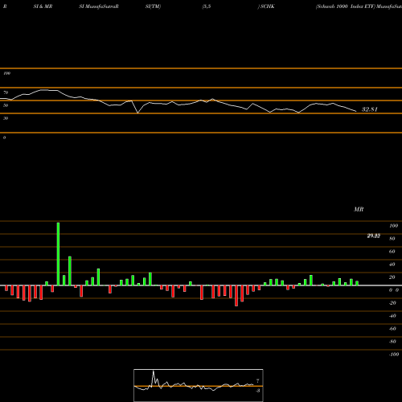Screen dimensions: 402x402
Task: Select the SCHK ticker text in header
Action: pyautogui.click(x=267, y=6)
